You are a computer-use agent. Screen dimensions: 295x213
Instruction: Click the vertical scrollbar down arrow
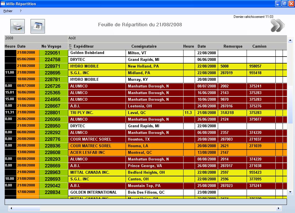(x=290, y=192)
